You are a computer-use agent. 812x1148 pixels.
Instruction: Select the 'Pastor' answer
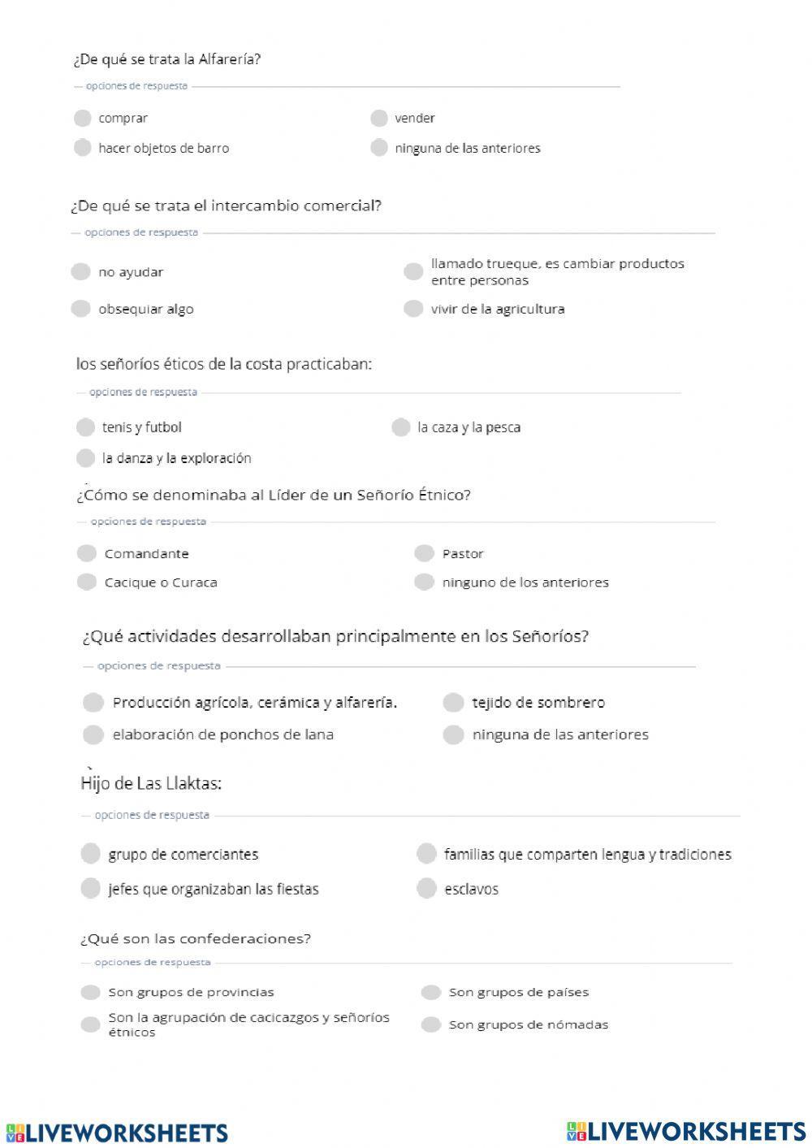[424, 553]
